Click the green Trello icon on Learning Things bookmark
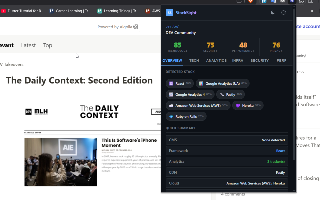320x200 pixels. pos(100,11)
